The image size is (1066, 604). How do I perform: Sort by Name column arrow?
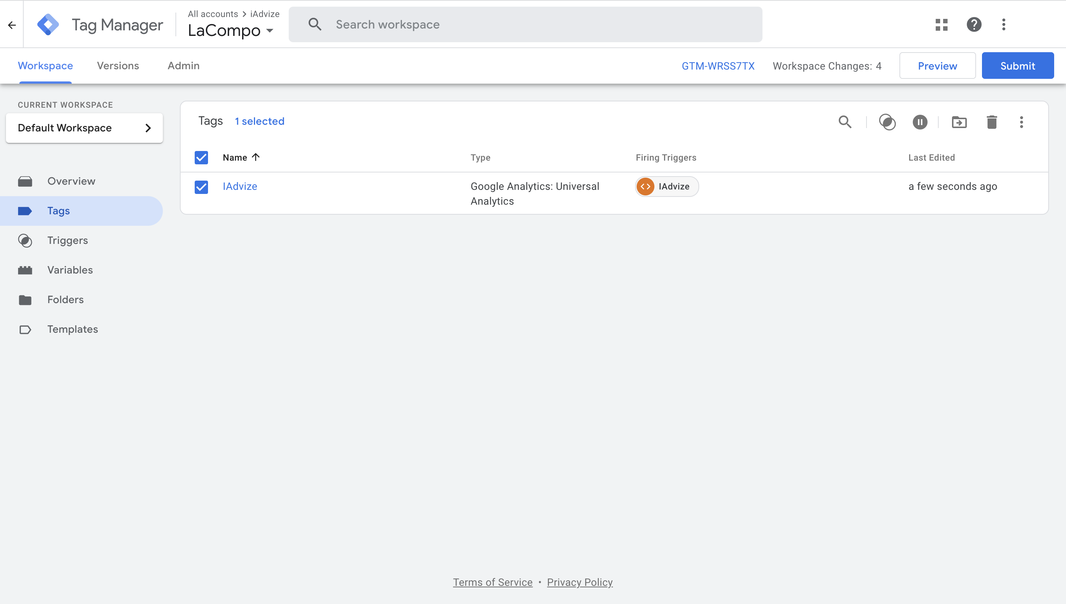(255, 157)
